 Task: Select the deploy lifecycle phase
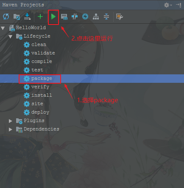(x=40, y=112)
